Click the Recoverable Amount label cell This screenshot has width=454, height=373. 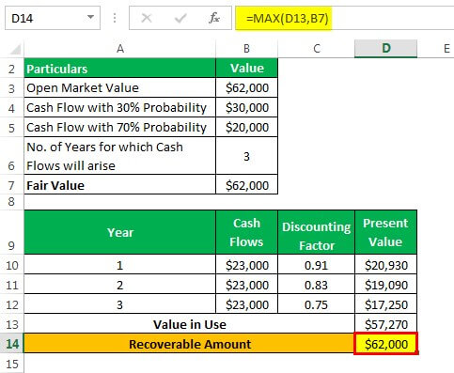pos(189,344)
